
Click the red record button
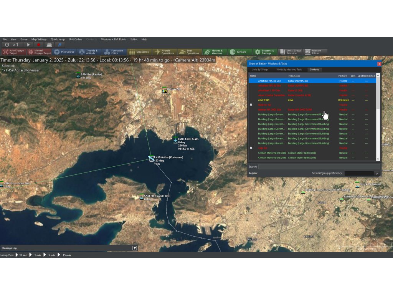pyautogui.click(x=38, y=45)
